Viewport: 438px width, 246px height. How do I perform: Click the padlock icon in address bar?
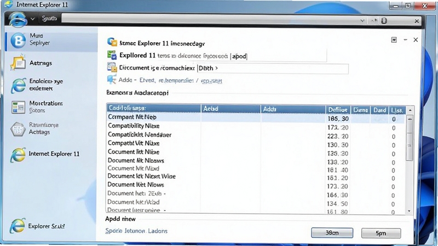click(x=384, y=21)
